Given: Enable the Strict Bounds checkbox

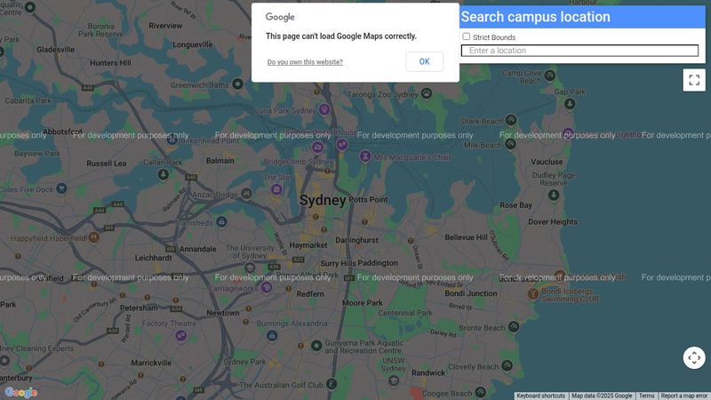Looking at the screenshot, I should [466, 36].
